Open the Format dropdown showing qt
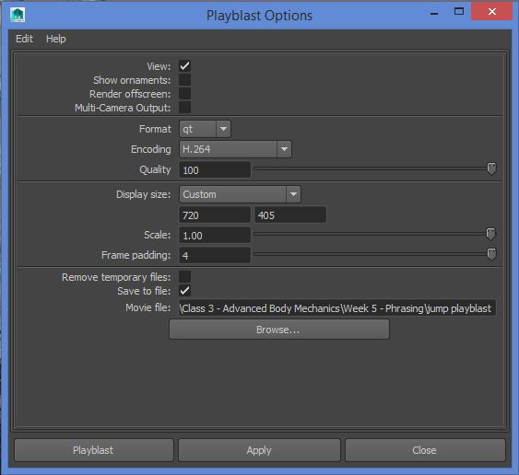The height and width of the screenshot is (475, 519). point(205,129)
